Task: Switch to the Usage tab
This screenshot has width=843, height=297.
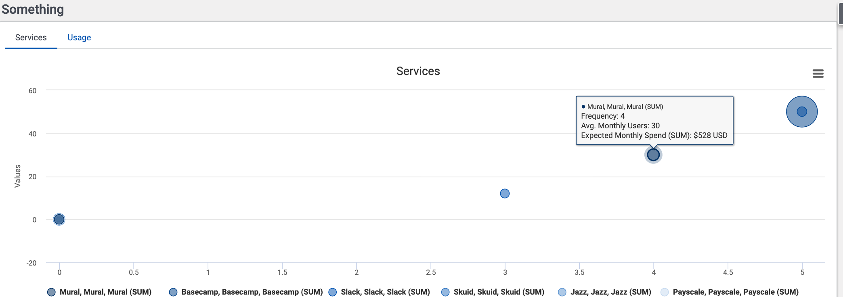Action: point(79,38)
